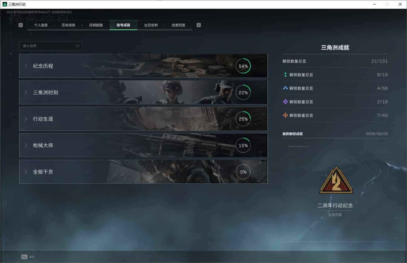Click the previous-tab key icon left of 个人信息
Screen dimensions: 407x263
pyautogui.click(x=21, y=25)
